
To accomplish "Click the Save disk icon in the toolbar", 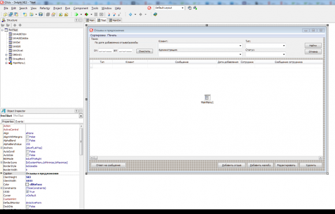I will 40,14.
